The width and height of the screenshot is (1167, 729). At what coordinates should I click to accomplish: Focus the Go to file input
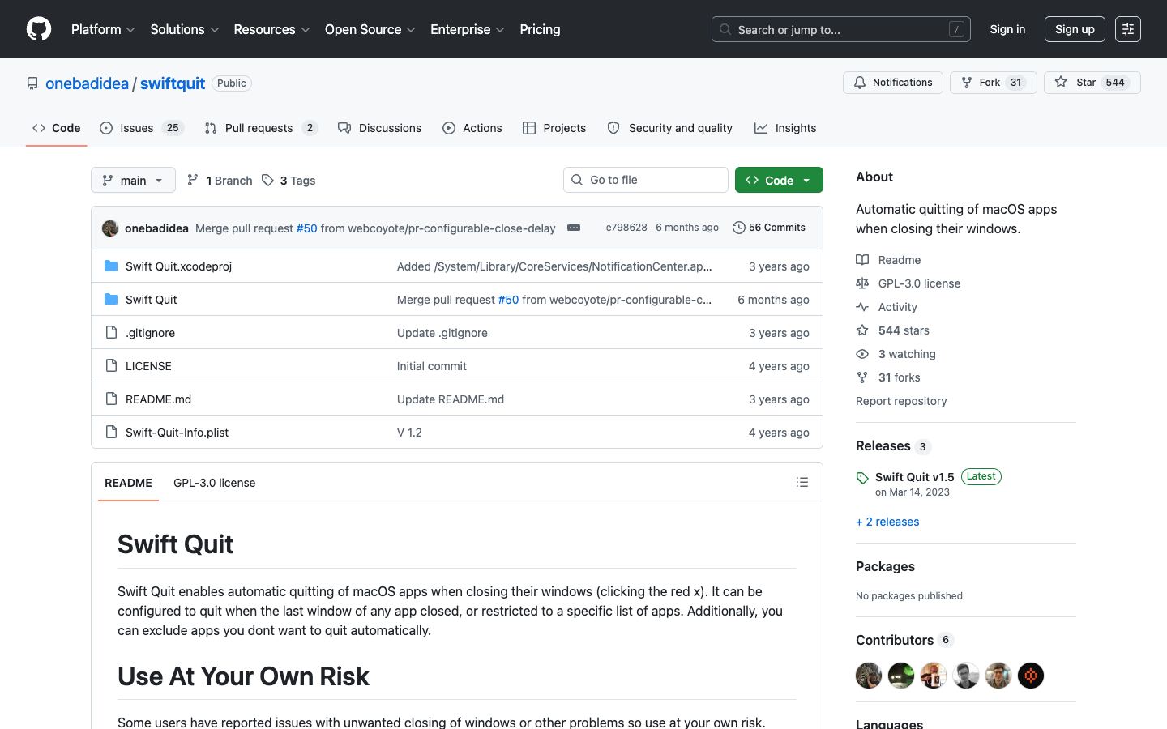(646, 180)
